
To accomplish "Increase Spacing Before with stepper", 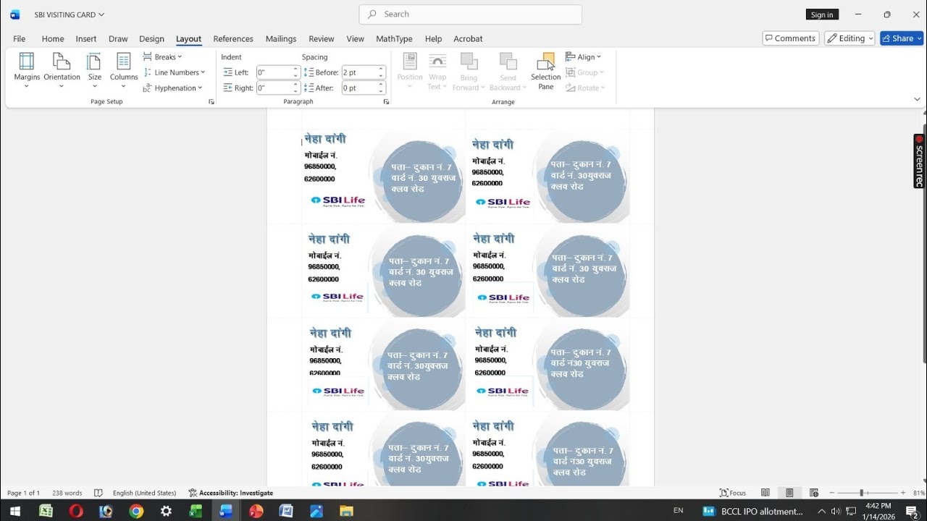I will [382, 69].
